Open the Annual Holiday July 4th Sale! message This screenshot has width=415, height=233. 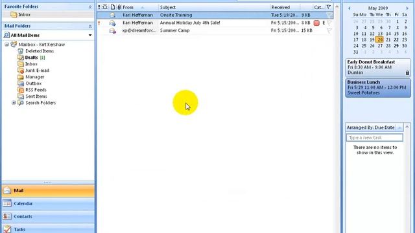pyautogui.click(x=215, y=23)
